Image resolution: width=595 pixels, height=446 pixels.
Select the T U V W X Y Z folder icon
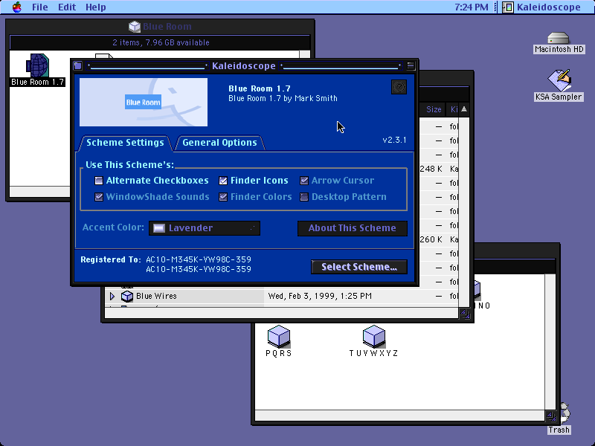pos(374,336)
